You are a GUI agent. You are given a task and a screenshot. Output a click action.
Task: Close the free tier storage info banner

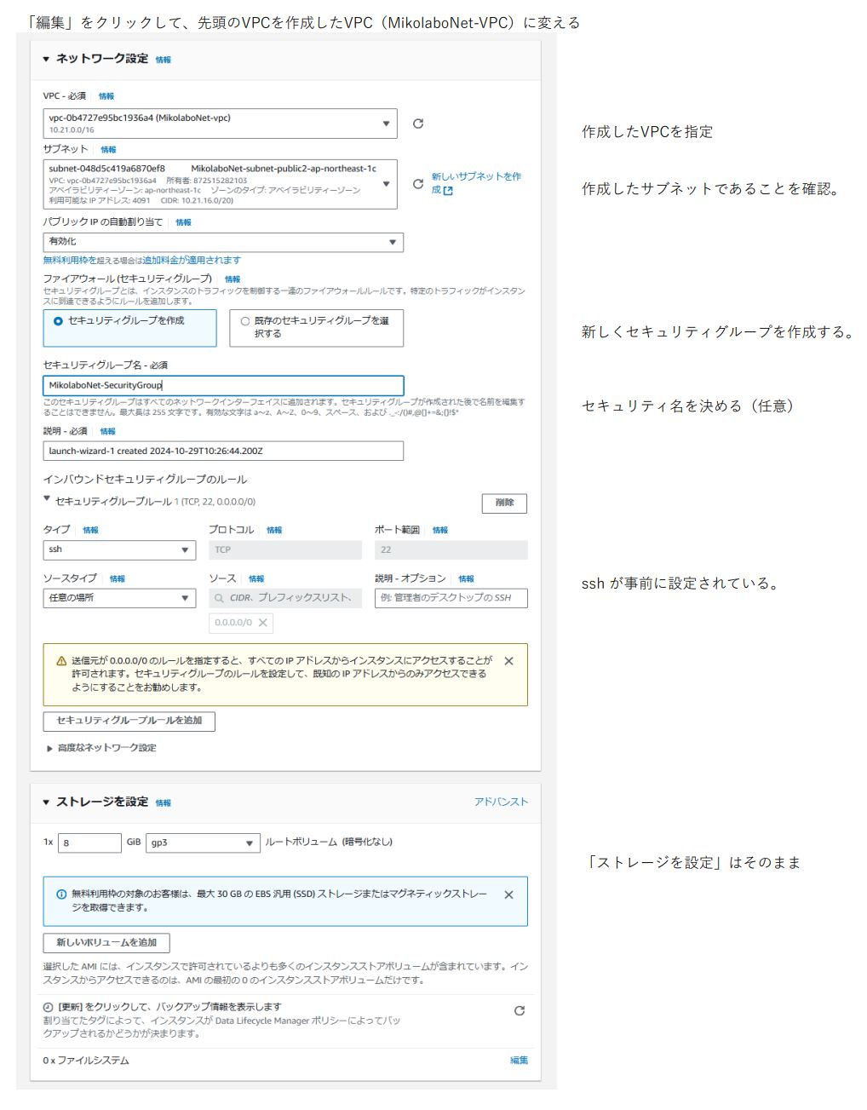(x=508, y=894)
